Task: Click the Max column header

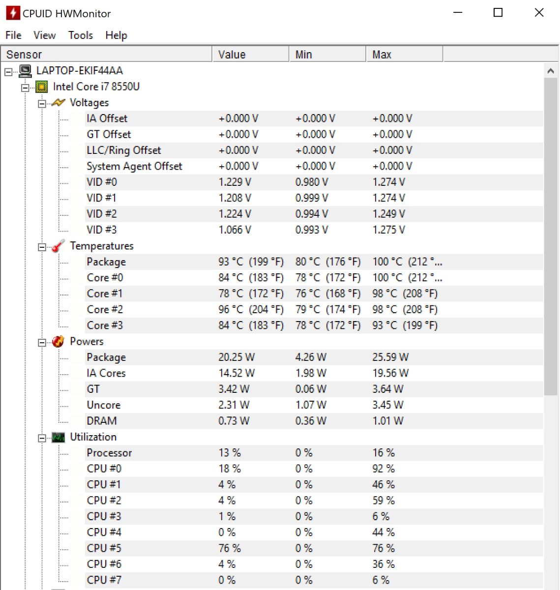Action: pos(404,54)
